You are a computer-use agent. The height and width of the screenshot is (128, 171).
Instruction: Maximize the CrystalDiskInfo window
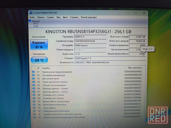(136, 13)
